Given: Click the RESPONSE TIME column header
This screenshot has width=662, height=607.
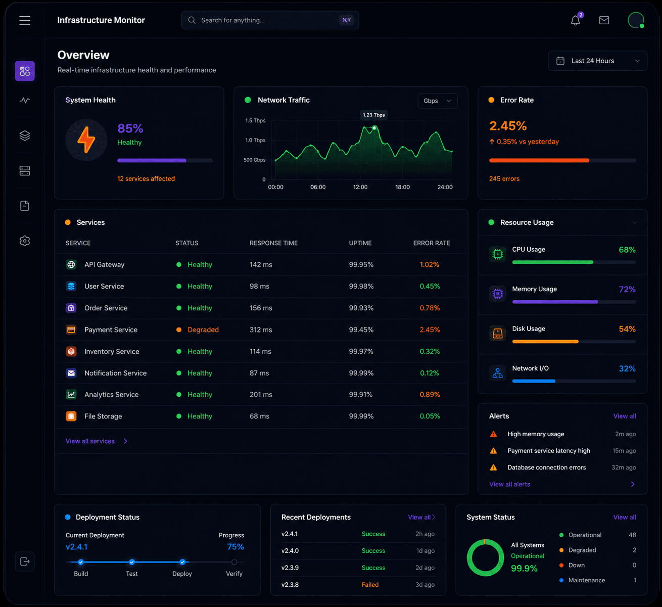Looking at the screenshot, I should 273,243.
